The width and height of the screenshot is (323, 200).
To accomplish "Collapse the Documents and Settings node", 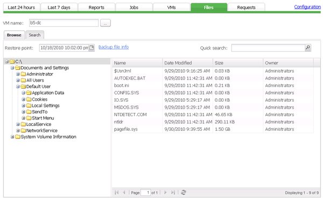I will click(x=12, y=68).
